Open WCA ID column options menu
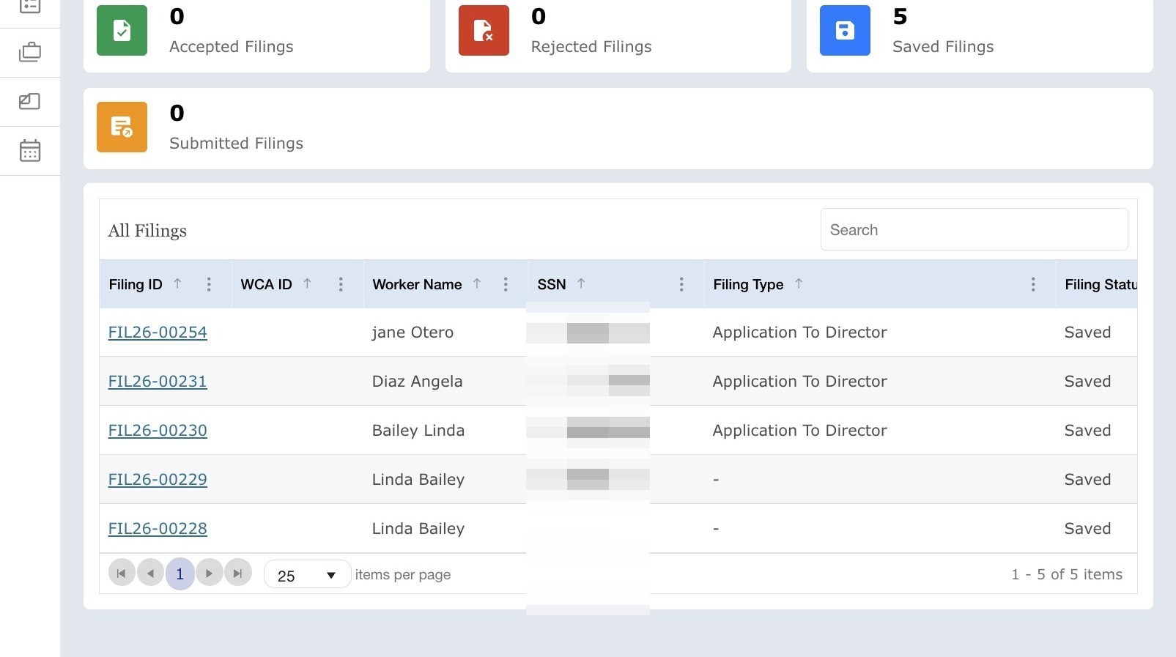Viewport: 1176px width, 657px height. (x=341, y=284)
